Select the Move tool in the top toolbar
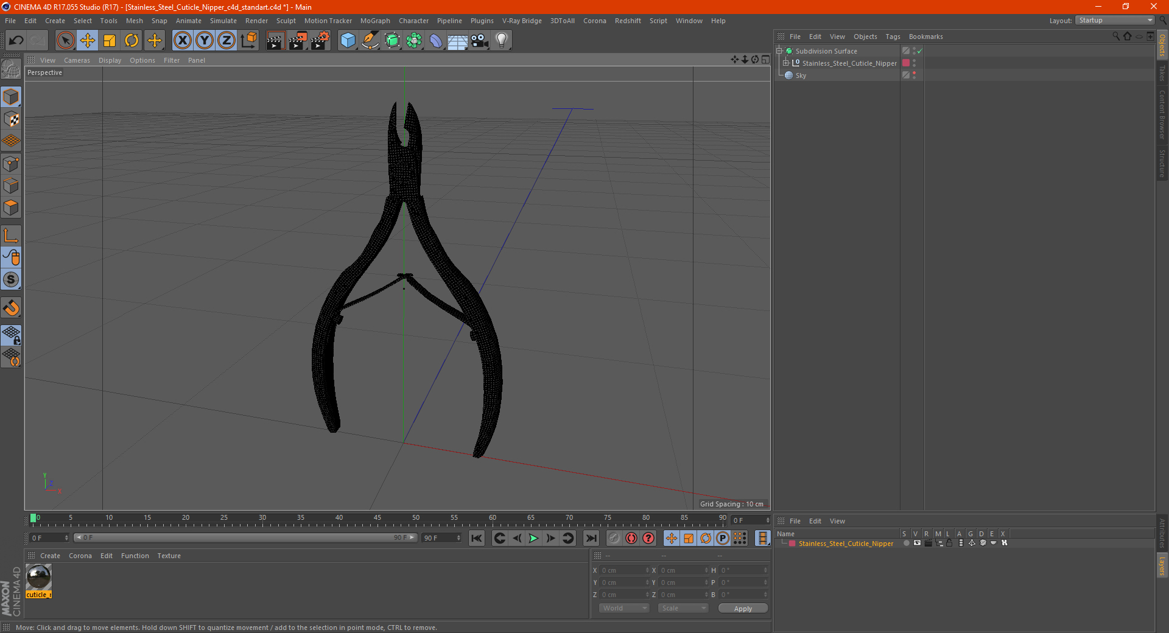The image size is (1169, 633). pos(87,41)
